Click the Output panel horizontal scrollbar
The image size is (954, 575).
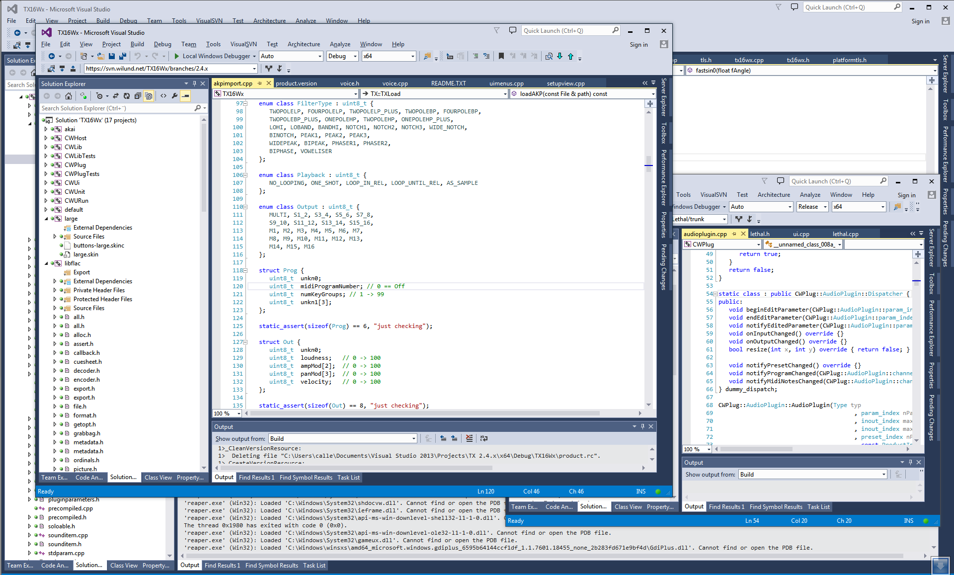(x=431, y=468)
